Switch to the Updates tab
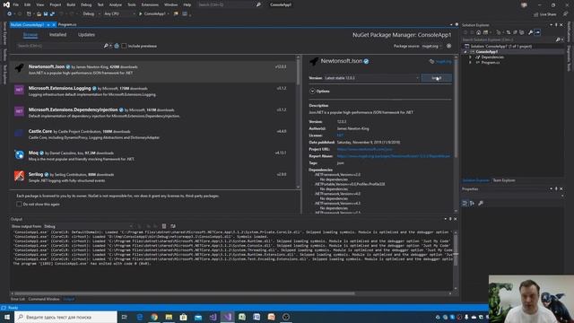This screenshot has height=323, width=574. [86, 35]
